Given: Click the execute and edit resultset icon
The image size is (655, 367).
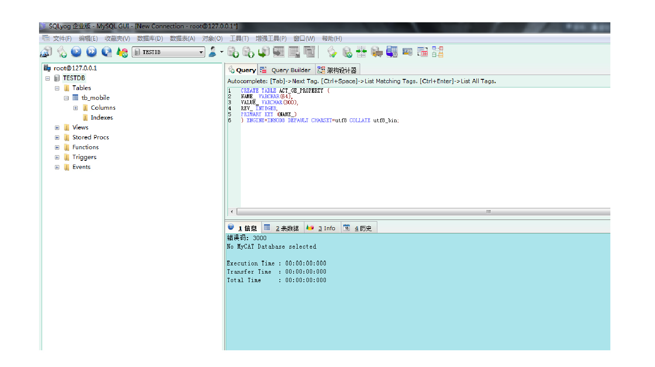Looking at the screenshot, I should (x=106, y=52).
